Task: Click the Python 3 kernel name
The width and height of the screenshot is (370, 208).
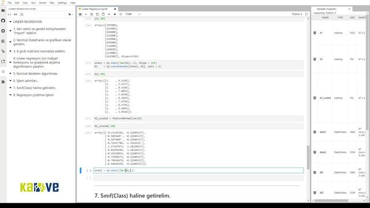Action: point(297,14)
